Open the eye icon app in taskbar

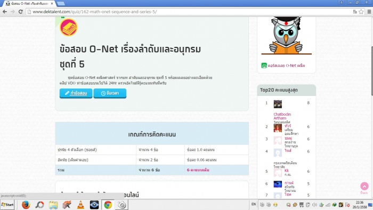click(x=94, y=205)
